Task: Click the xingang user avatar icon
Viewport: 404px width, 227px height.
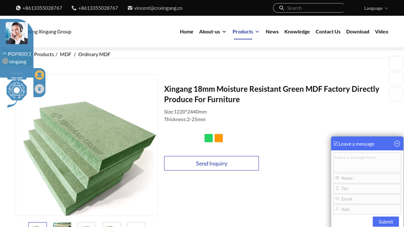Action: click(x=5, y=61)
